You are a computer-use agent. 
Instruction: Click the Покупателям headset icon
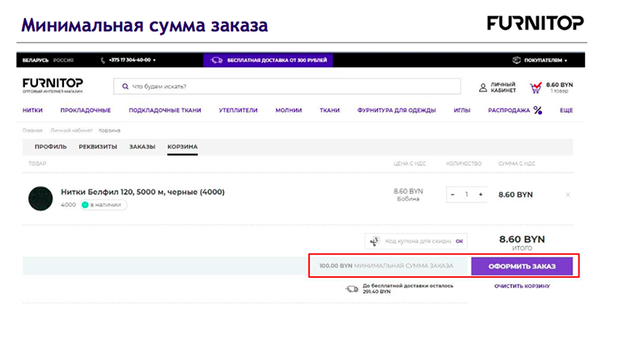click(x=516, y=60)
